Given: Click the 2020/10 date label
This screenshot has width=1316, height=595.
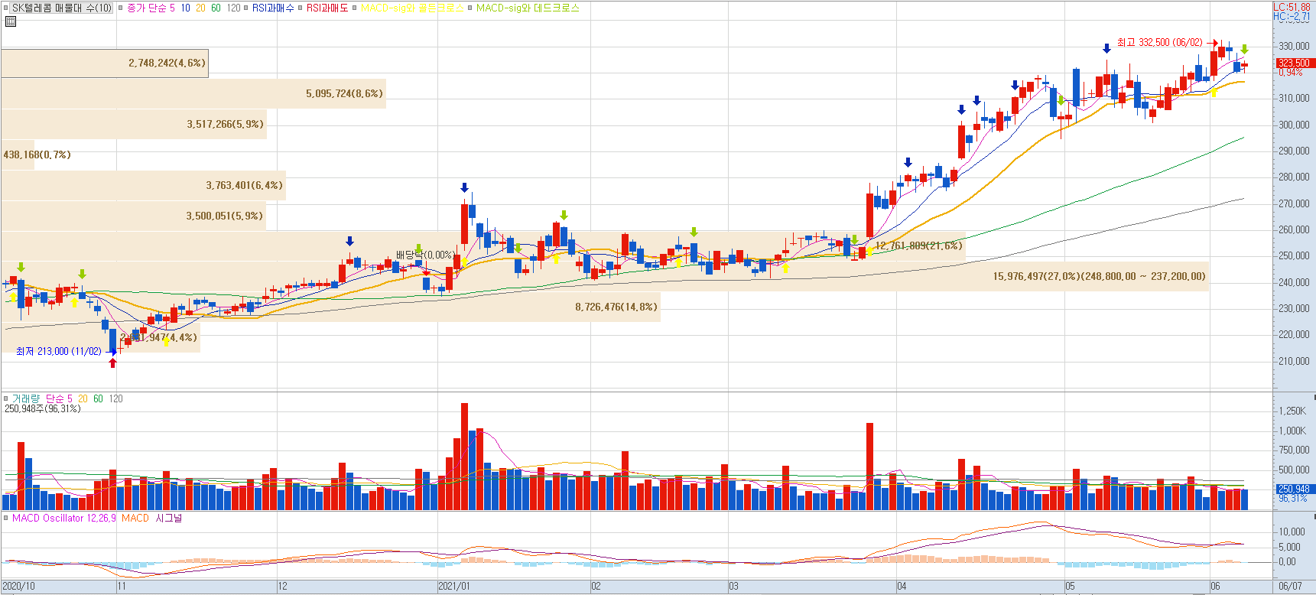Looking at the screenshot, I should [18, 586].
